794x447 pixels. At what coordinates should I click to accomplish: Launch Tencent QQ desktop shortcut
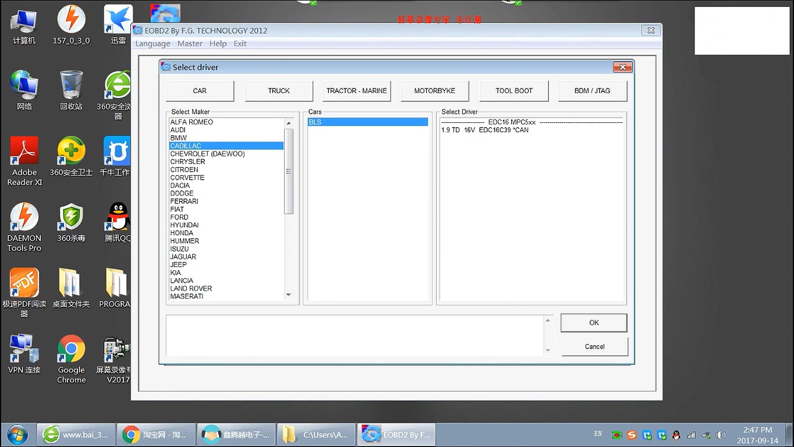pos(118,223)
